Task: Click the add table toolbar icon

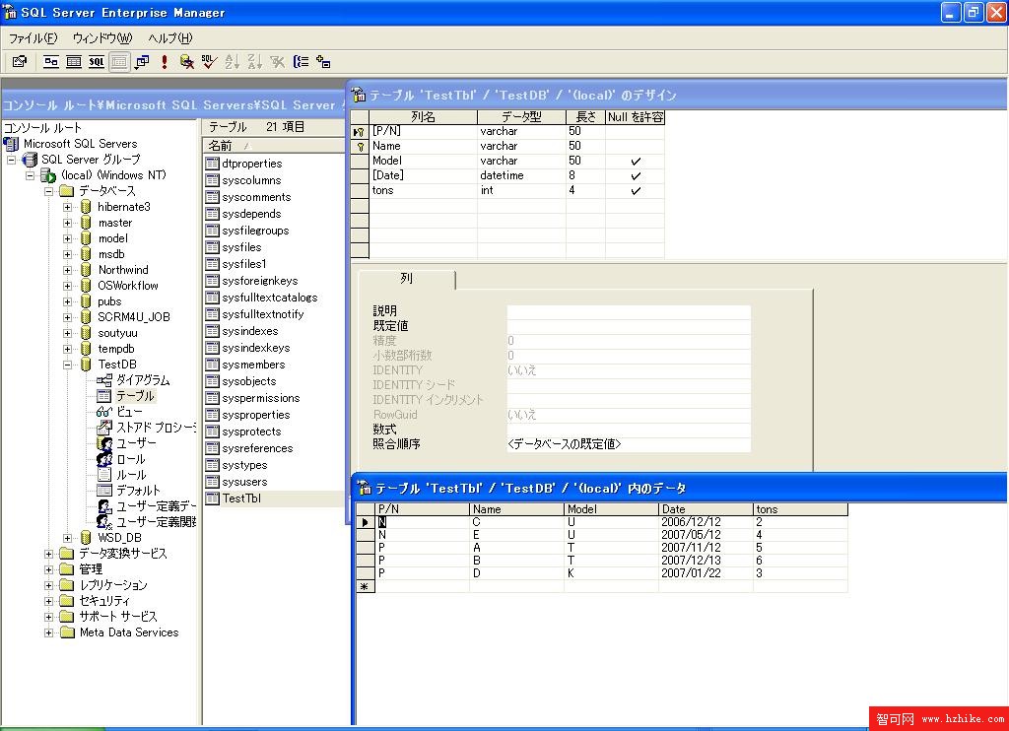Action: click(323, 62)
